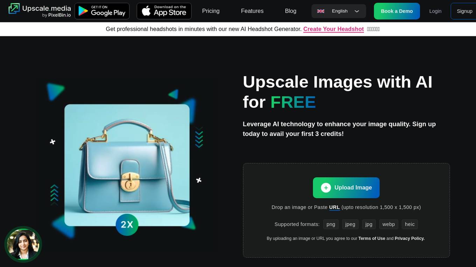
Task: Click the 2X upscale badge
Action: tap(127, 225)
